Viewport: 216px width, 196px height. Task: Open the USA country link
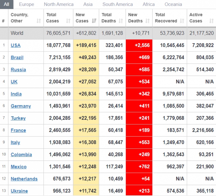[x=16, y=45]
